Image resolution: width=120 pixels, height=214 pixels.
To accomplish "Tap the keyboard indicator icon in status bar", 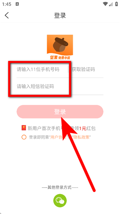I will [17, 4].
